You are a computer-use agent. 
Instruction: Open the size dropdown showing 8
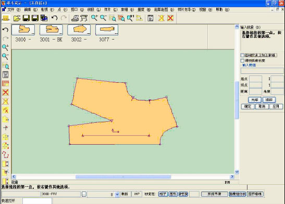(117, 195)
